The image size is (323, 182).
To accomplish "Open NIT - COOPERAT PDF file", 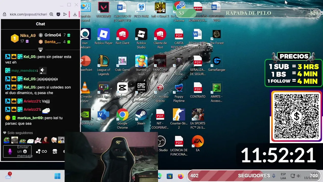I will click(x=160, y=119).
